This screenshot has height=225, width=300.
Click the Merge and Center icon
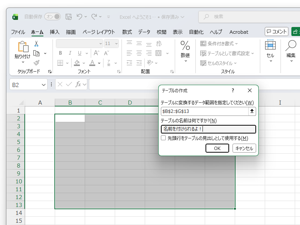tap(159, 53)
